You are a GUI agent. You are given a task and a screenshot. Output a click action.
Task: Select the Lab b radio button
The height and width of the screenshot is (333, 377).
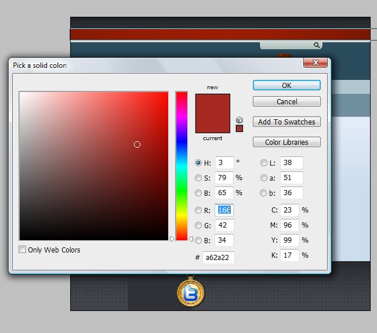[263, 193]
